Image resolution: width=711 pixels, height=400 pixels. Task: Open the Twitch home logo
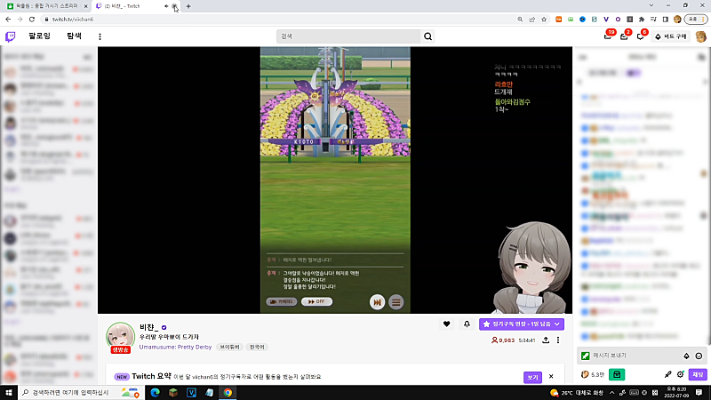(x=10, y=36)
